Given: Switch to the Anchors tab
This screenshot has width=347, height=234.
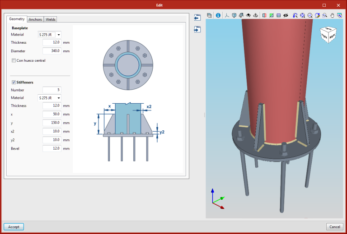Looking at the screenshot, I should coord(35,19).
